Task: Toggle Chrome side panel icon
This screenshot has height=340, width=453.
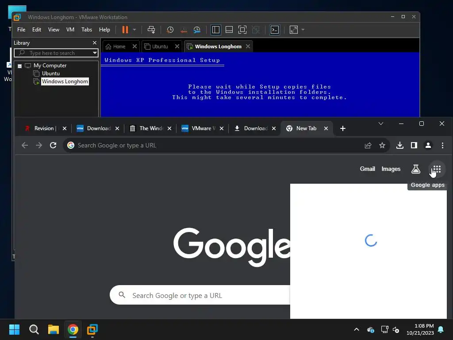Action: pyautogui.click(x=414, y=145)
